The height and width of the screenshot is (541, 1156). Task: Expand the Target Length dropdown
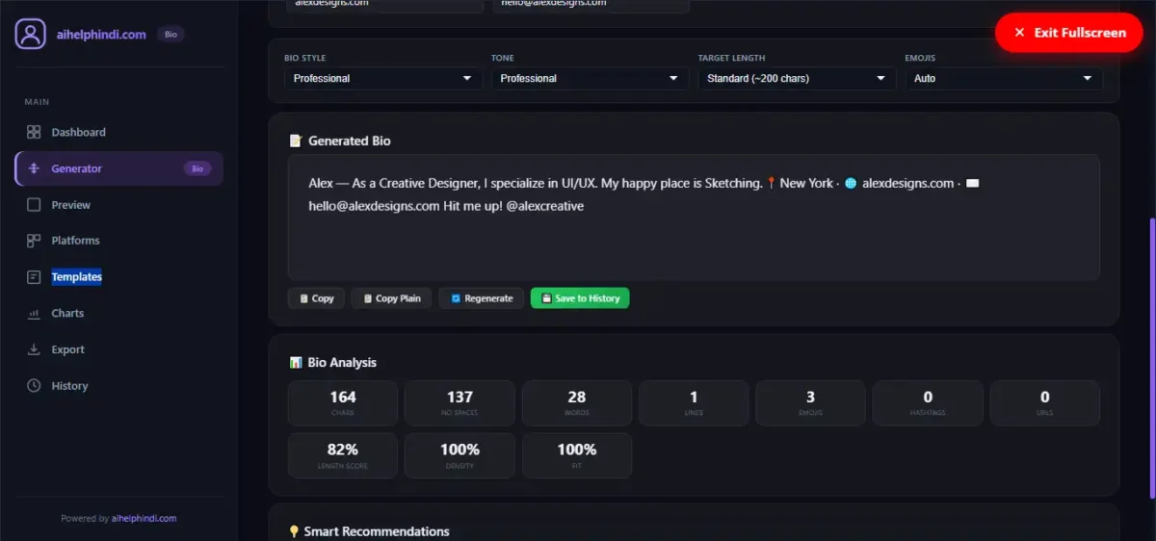coord(797,78)
